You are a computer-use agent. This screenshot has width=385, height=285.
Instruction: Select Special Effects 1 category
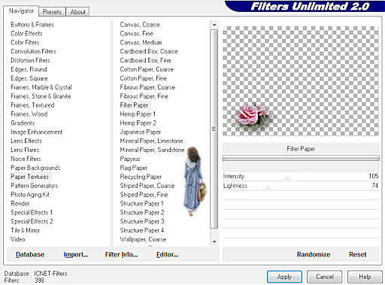32,213
